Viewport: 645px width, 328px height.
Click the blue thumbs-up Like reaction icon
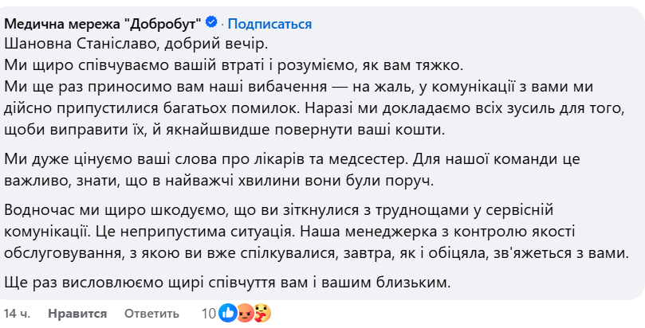[x=227, y=313]
